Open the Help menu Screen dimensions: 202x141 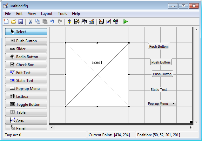[x=76, y=14]
